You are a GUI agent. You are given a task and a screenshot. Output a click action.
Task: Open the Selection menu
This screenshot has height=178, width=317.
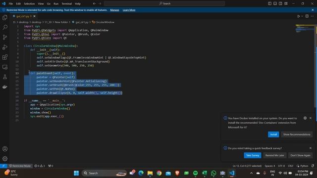tap(29, 3)
